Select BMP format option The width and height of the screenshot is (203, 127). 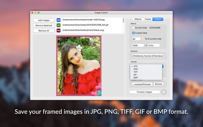136,78
